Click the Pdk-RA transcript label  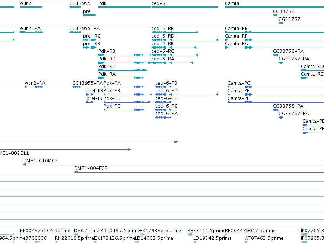[107, 74]
